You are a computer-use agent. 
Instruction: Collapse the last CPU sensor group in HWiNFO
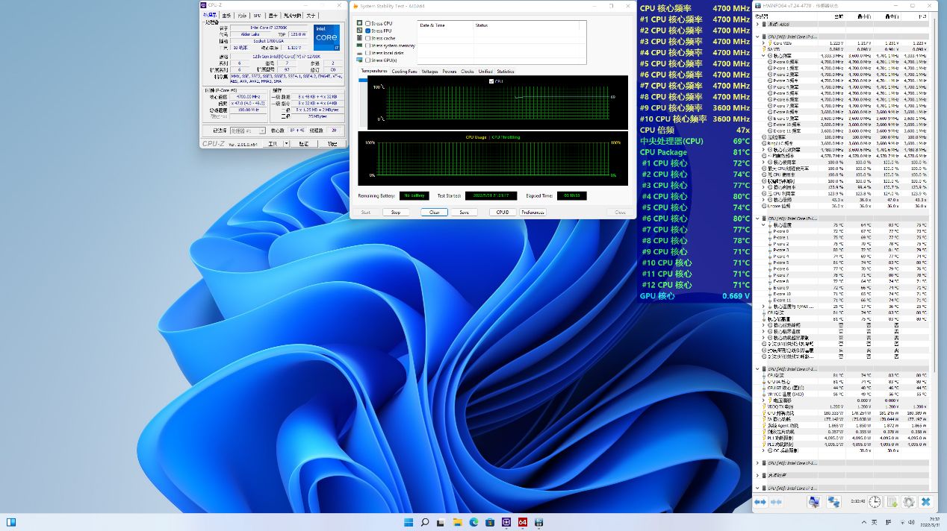point(758,488)
